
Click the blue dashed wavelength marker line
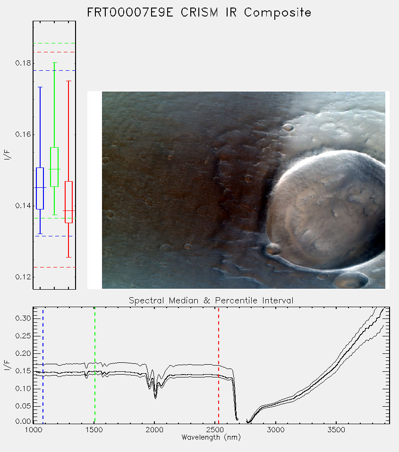[43, 365]
